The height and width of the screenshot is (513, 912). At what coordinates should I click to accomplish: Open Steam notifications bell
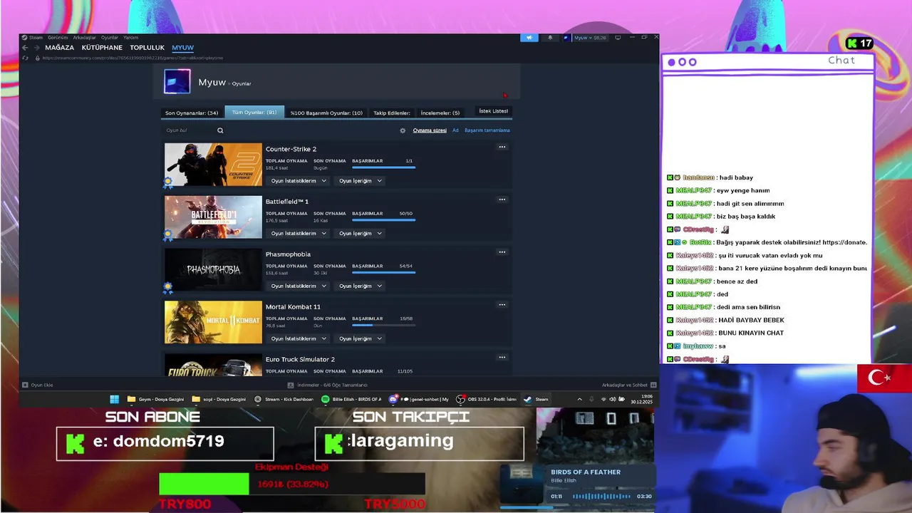coord(549,37)
